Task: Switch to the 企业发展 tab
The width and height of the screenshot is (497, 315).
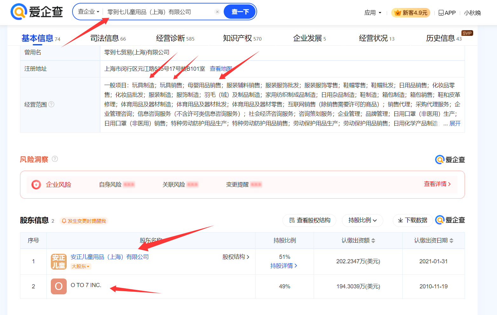Action: 310,38
